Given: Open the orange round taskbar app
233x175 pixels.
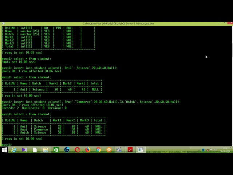Looking at the screenshot, I should pos(109,150).
